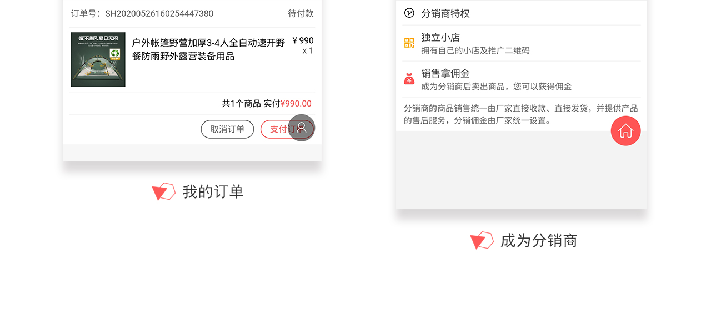The image size is (711, 314).
Task: Click the 实付 ¥990.00 total amount
Action: coord(287,103)
